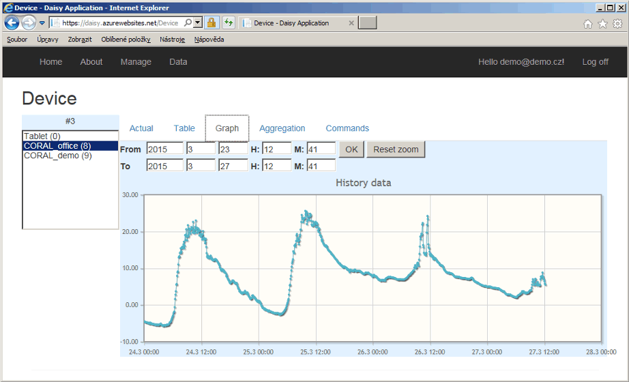This screenshot has height=382, width=629.
Task: Click the From day field showing 23
Action: tap(233, 149)
